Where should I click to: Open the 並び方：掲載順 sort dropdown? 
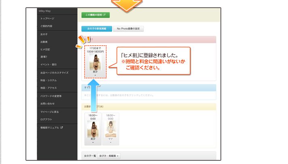pos(109,156)
